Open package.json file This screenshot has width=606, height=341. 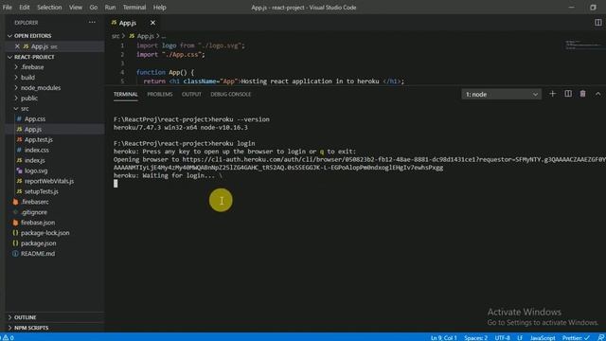click(x=38, y=243)
